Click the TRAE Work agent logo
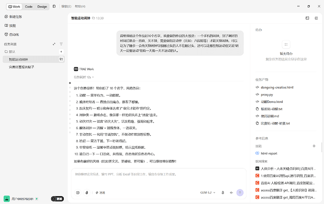The width and height of the screenshot is (324, 204). [76, 69]
